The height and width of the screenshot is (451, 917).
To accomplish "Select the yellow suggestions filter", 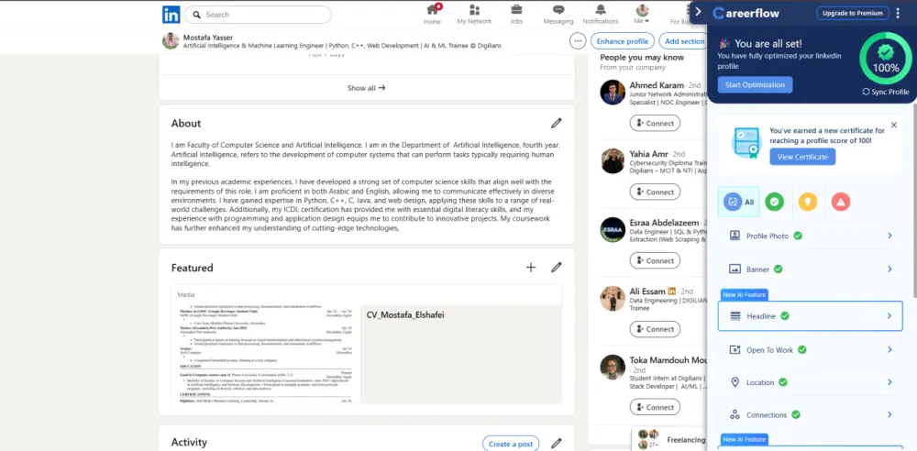I will click(x=808, y=202).
